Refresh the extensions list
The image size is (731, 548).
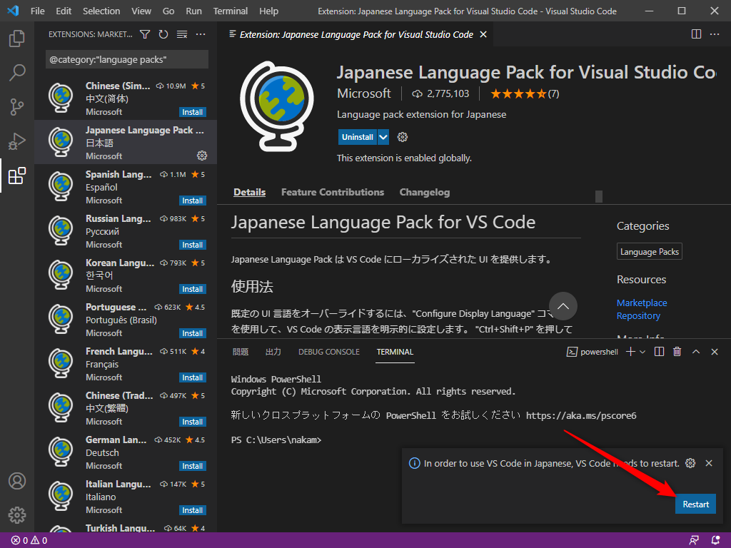click(x=163, y=34)
